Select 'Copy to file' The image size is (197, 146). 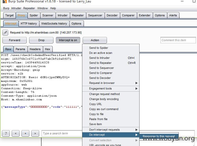point(111,114)
